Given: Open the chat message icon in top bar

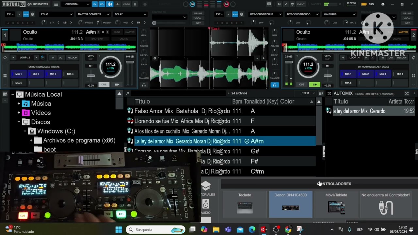Looking at the screenshot, I should pos(269,4).
